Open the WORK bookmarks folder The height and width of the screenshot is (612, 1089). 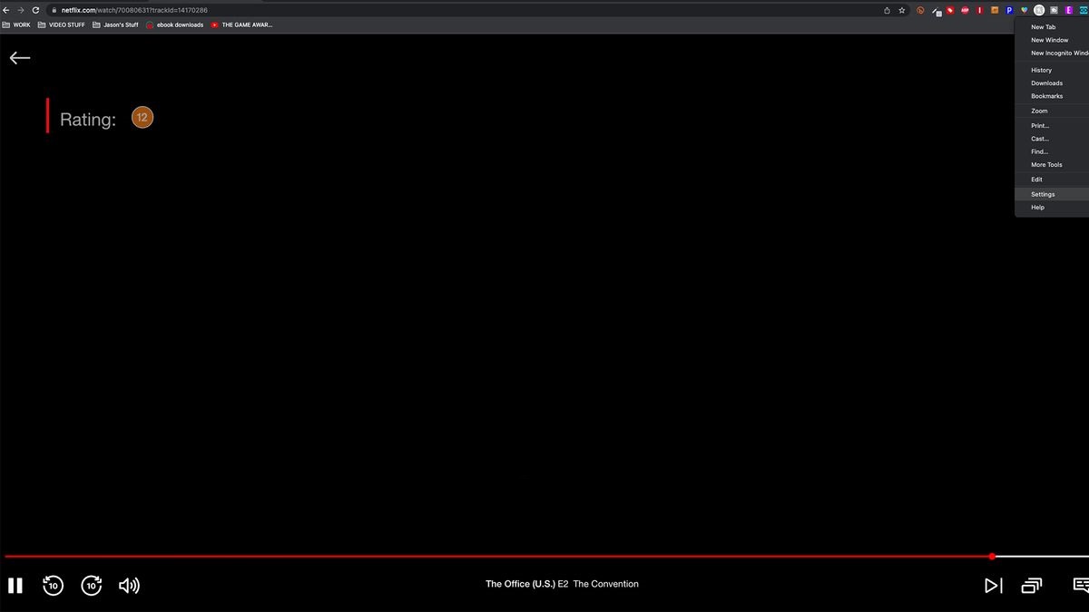click(16, 24)
